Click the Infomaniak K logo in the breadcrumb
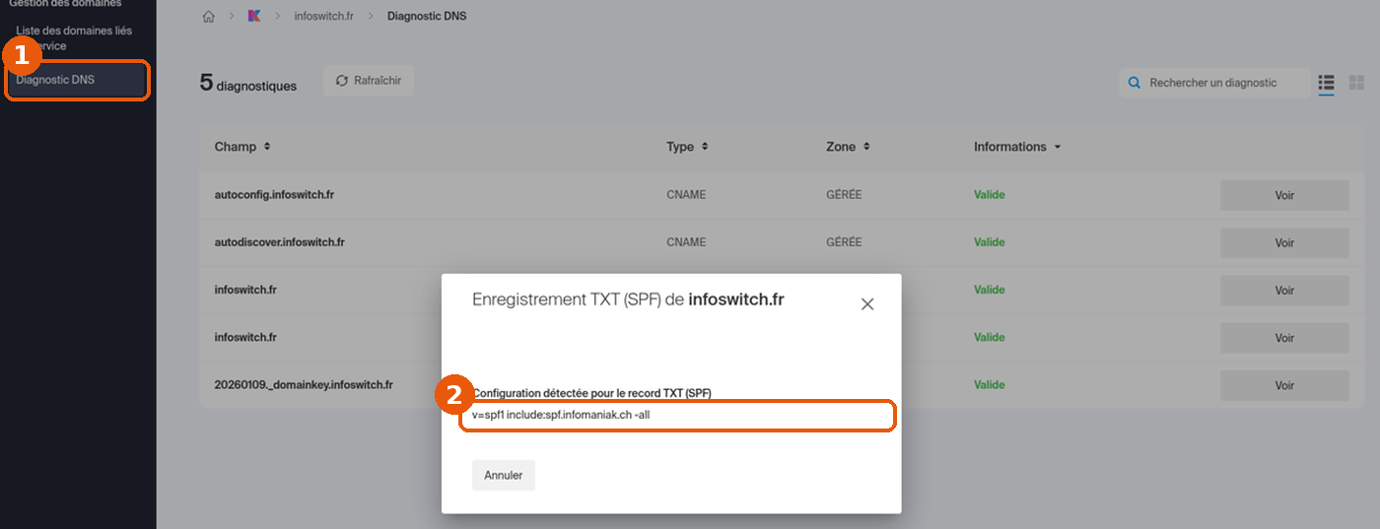 point(254,17)
